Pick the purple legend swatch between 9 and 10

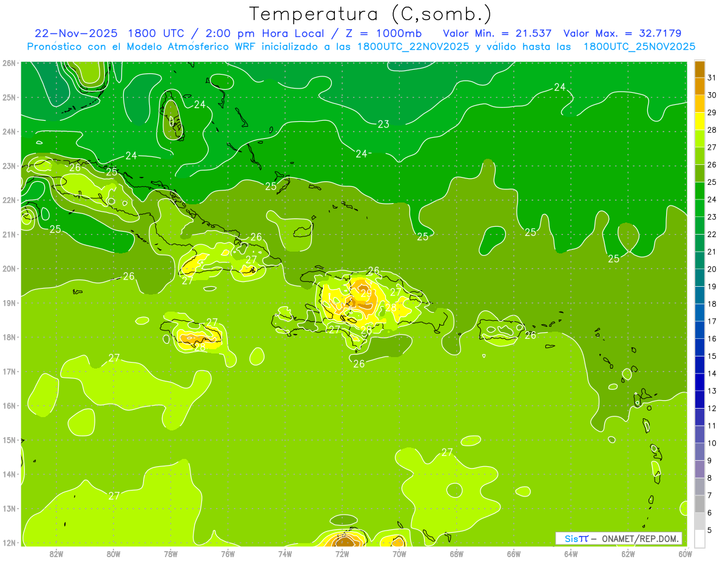699,452
